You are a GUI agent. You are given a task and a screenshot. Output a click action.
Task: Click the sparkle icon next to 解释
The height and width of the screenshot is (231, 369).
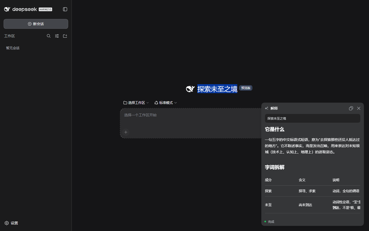tap(266, 108)
